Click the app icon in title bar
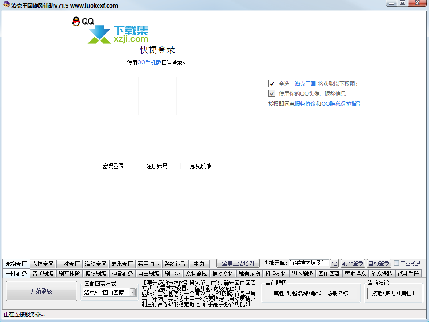 6,5
